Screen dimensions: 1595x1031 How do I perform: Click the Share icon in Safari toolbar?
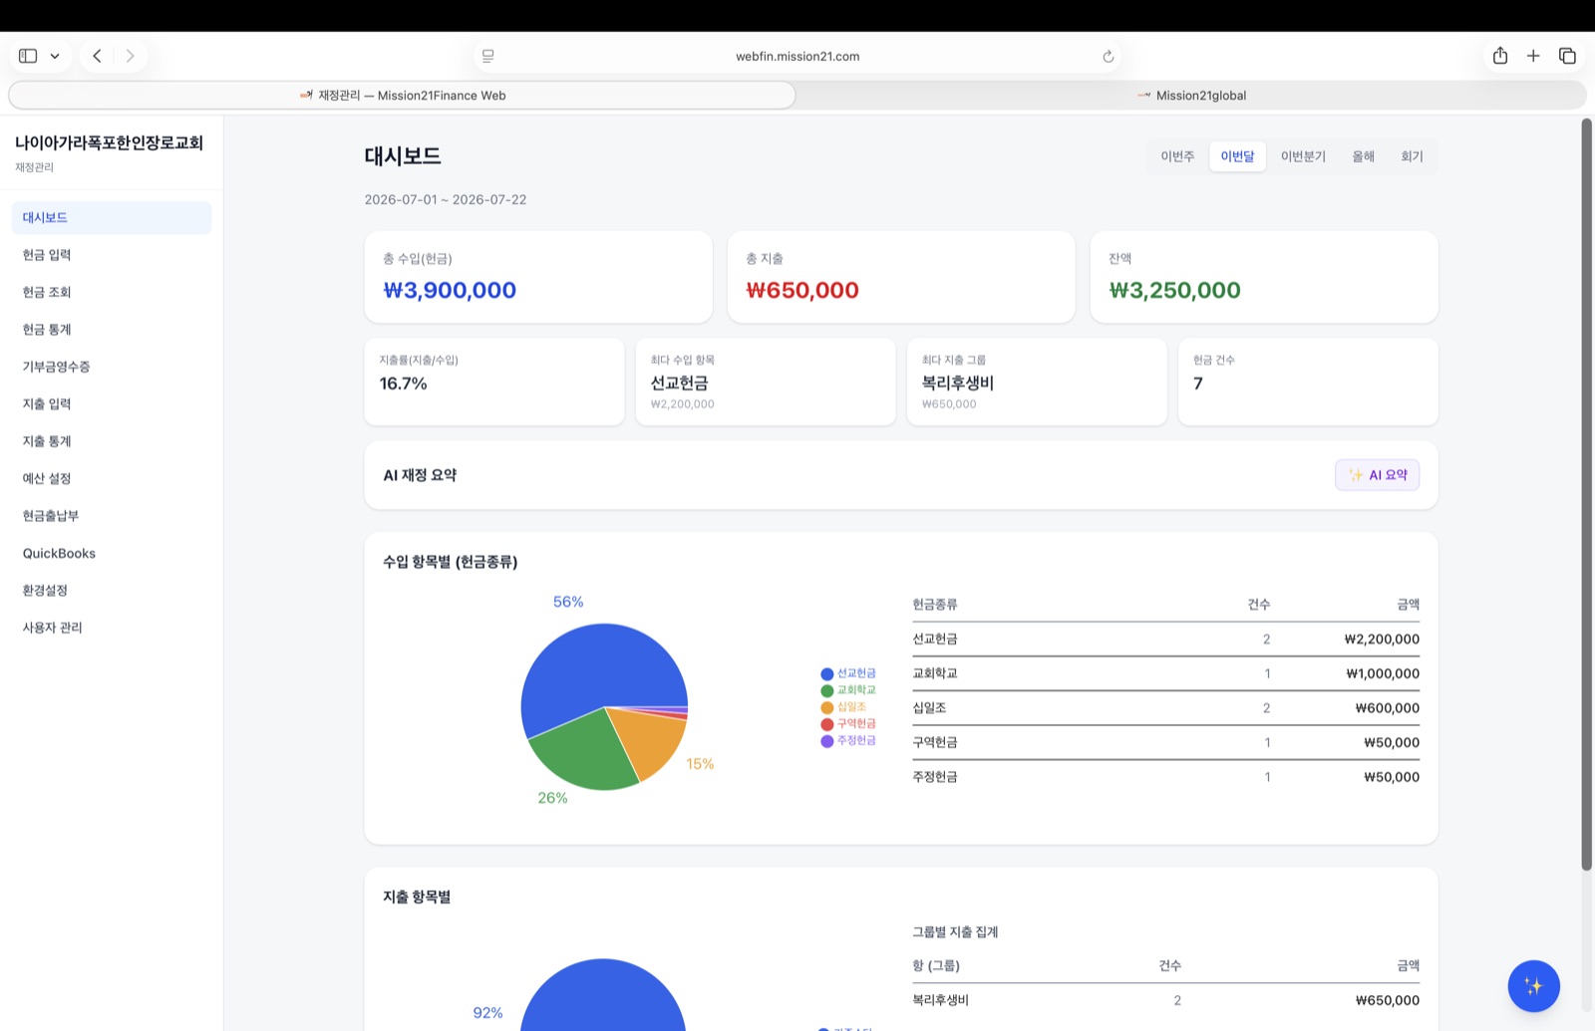coord(1500,56)
